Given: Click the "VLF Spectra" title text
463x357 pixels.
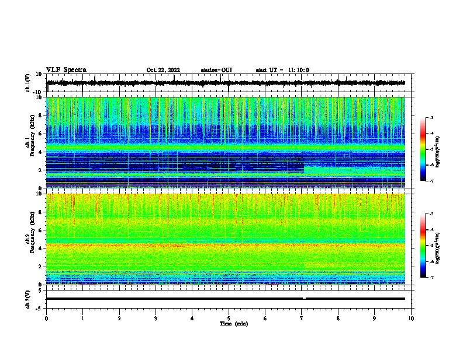Looking at the screenshot, I should 66,70.
